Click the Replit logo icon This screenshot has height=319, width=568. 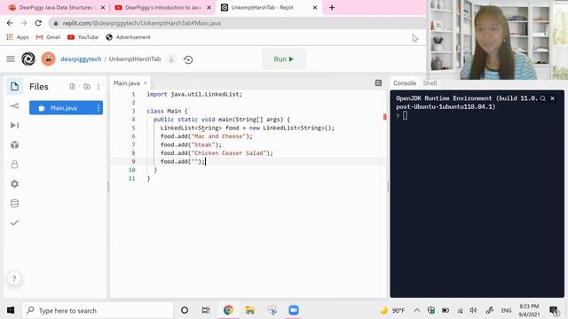point(28,58)
